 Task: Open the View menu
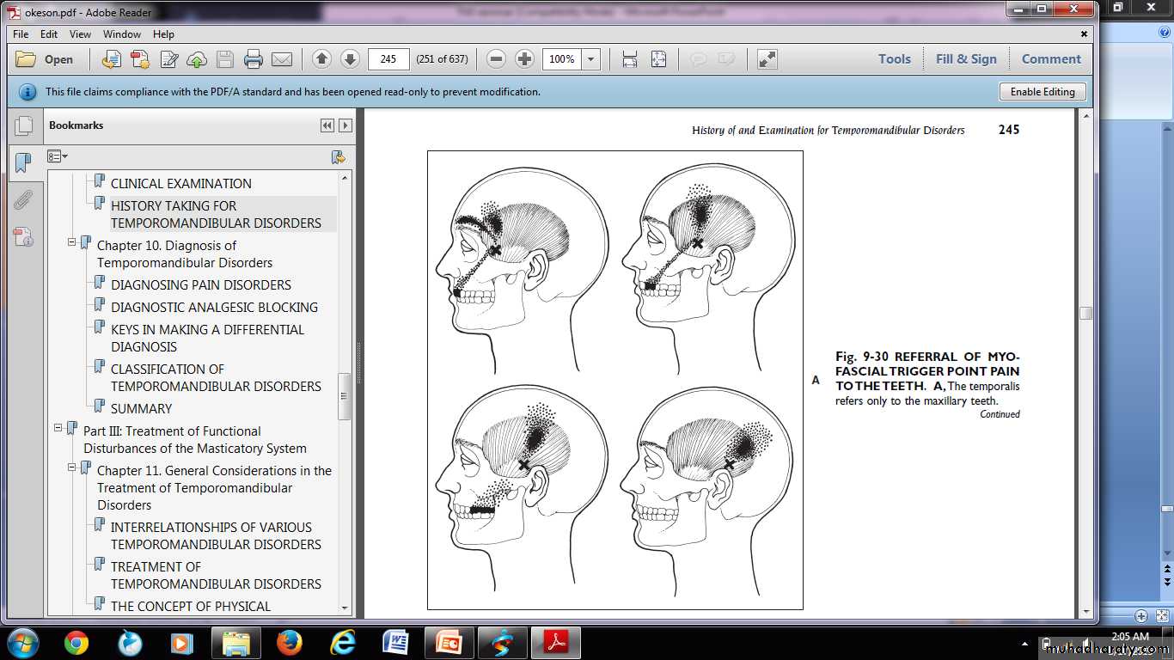(80, 34)
